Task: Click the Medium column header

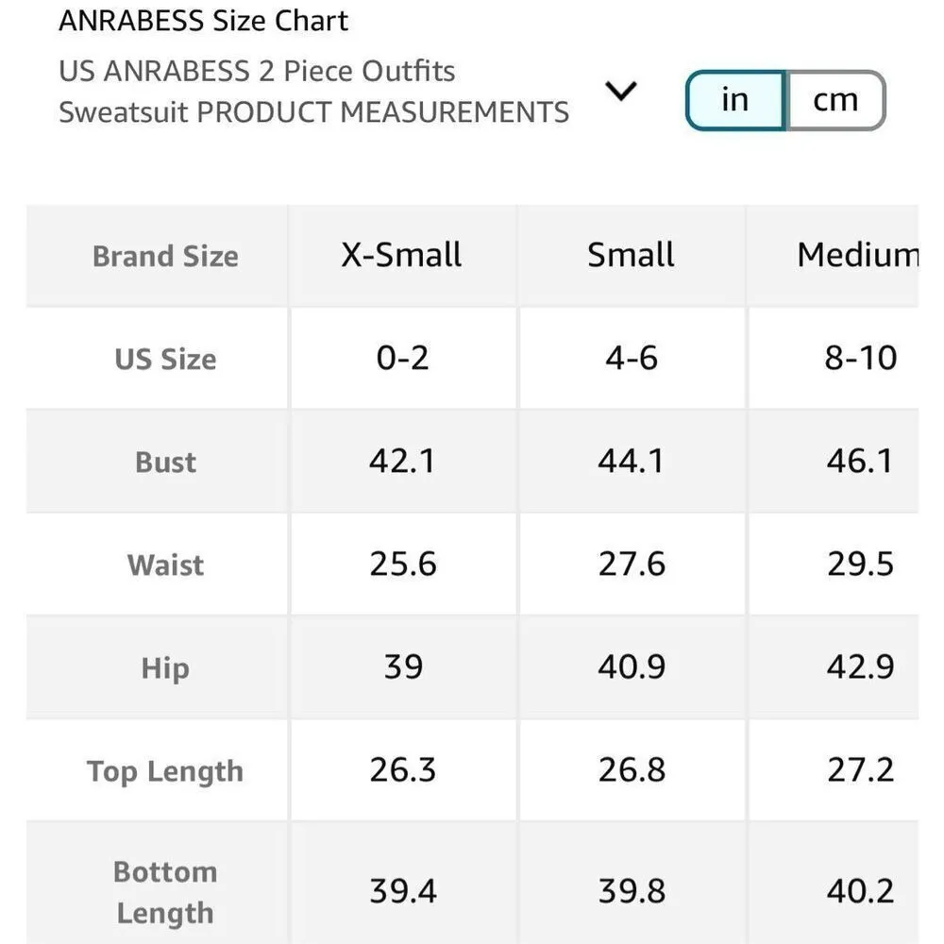Action: (x=856, y=255)
